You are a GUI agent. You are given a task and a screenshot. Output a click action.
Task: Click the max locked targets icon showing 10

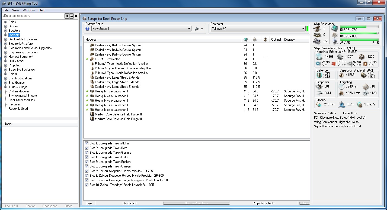click(366, 86)
